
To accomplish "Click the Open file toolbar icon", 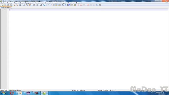I will 5,5.
